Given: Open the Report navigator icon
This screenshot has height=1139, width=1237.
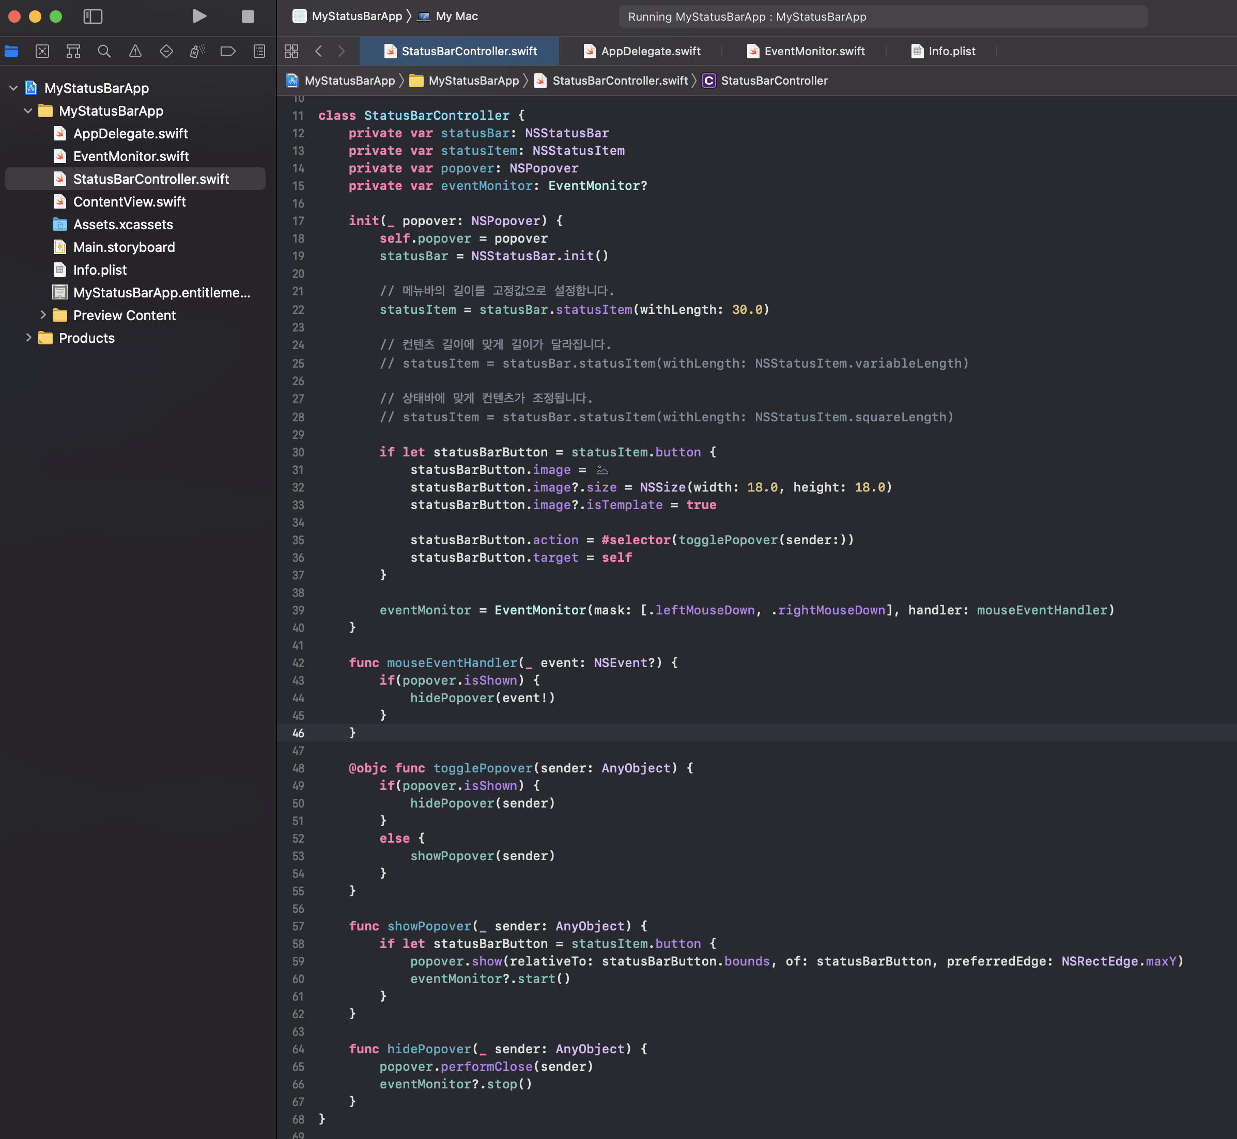Looking at the screenshot, I should coord(259,51).
